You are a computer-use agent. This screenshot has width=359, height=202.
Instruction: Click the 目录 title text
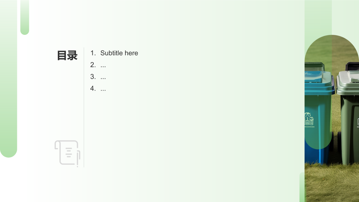[x=67, y=56]
